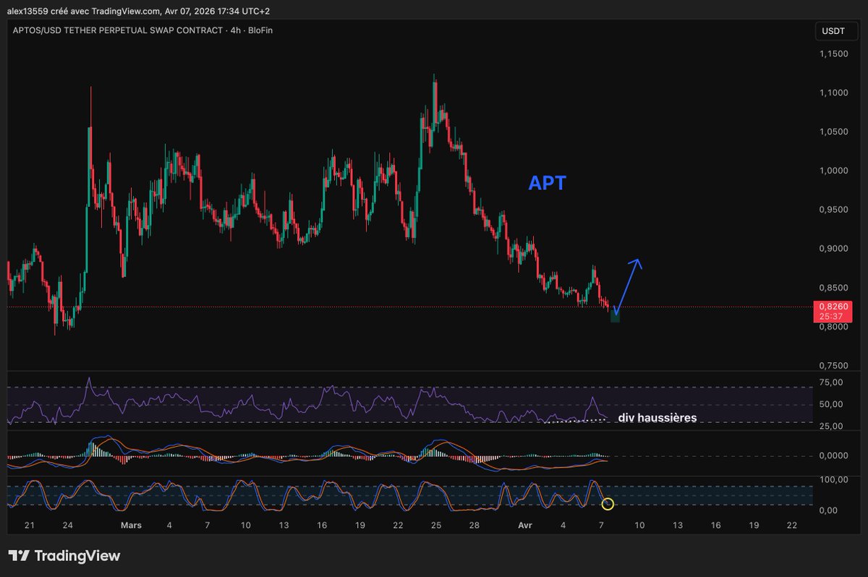The height and width of the screenshot is (577, 868).
Task: Click the 25,00 RSI scale value
Action: click(831, 427)
